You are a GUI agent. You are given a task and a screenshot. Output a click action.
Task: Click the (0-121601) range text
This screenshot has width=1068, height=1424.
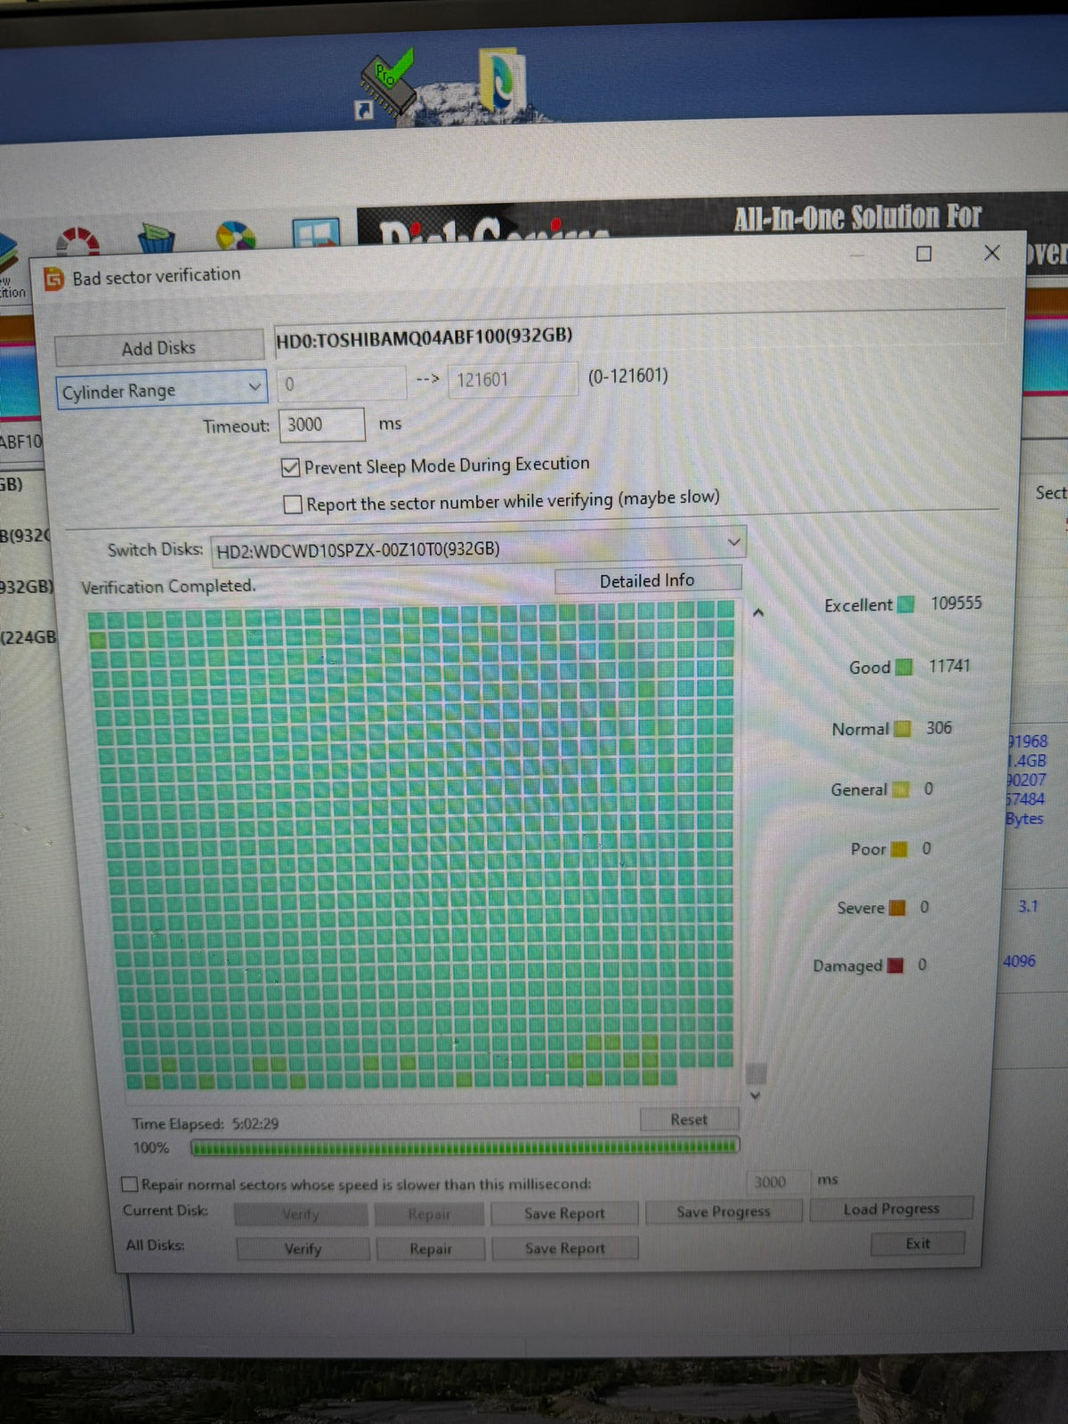click(x=627, y=376)
